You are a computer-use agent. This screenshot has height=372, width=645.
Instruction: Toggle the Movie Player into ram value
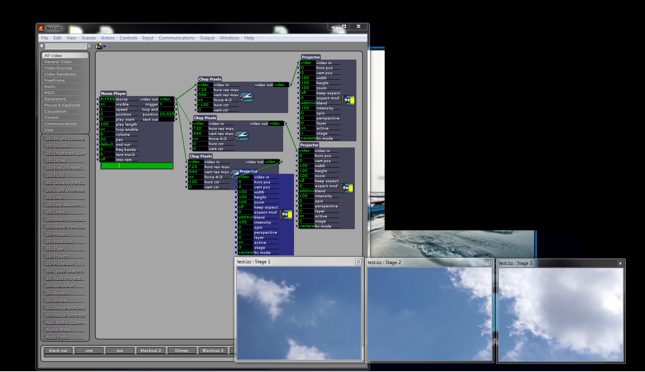pos(107,159)
